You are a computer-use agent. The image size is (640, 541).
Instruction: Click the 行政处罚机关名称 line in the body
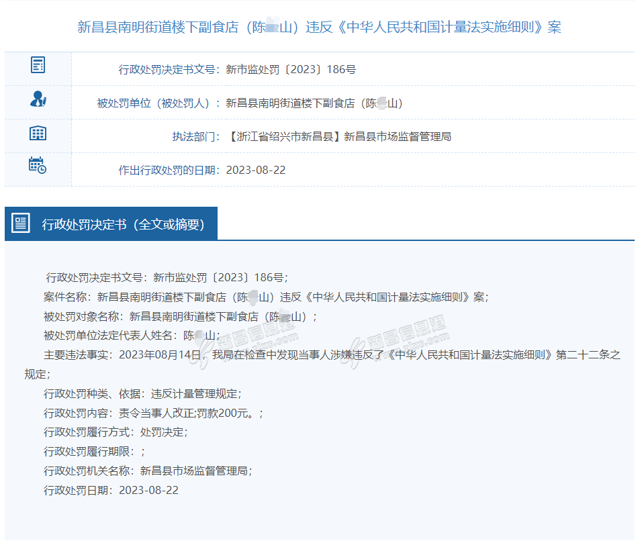tap(148, 471)
